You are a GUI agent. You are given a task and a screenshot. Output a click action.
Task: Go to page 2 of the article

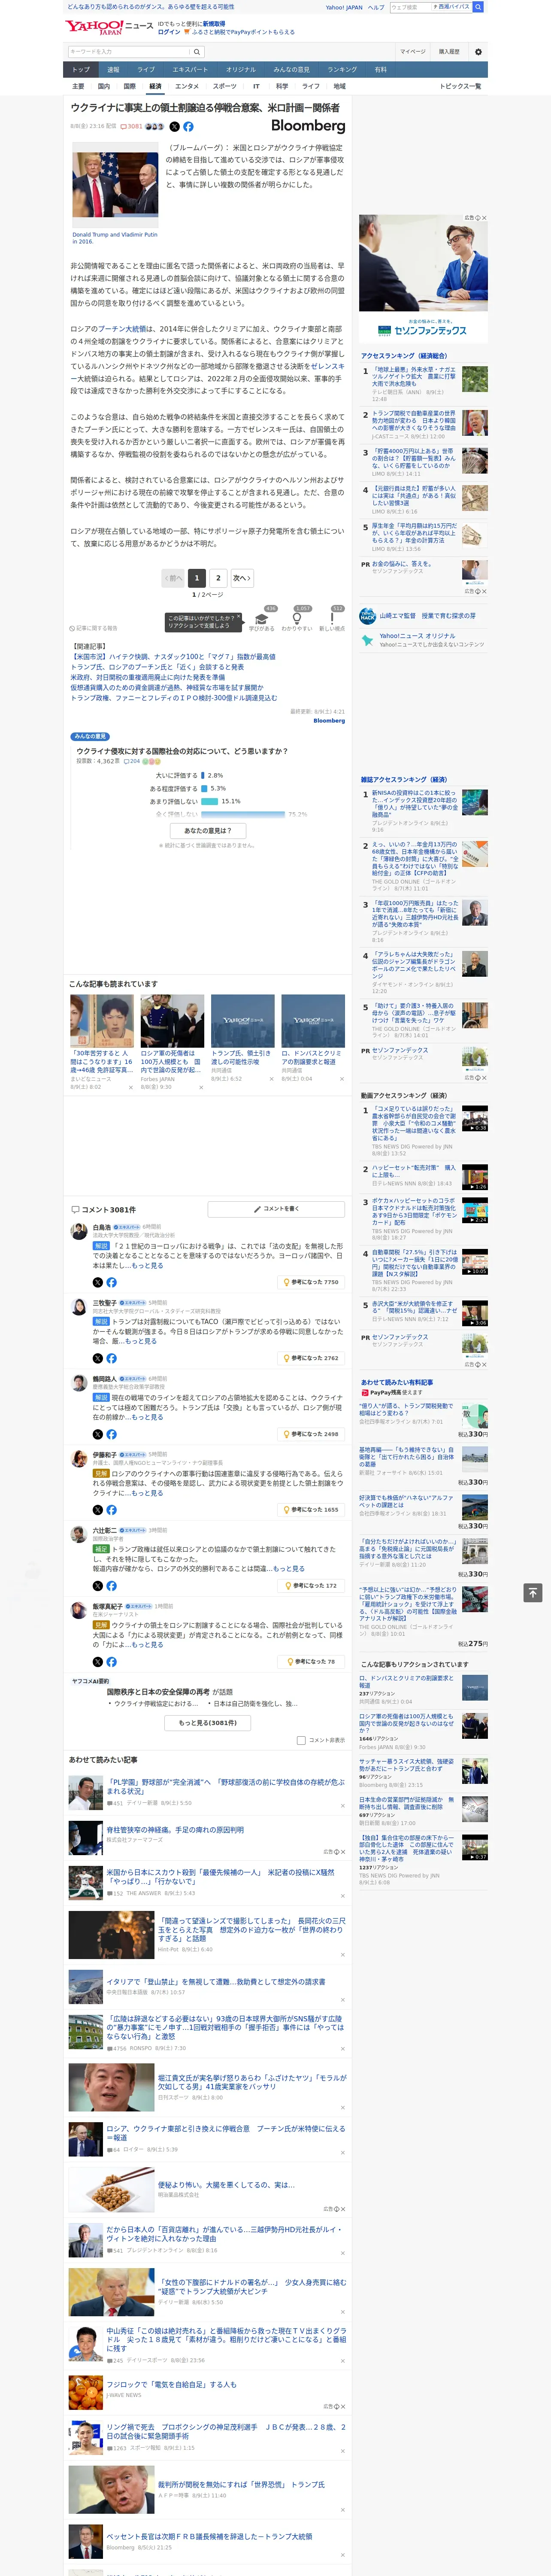click(x=218, y=578)
